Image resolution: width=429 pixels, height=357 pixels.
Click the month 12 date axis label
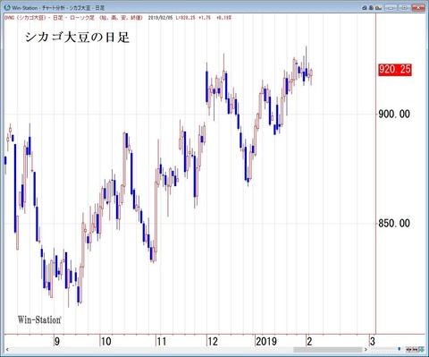pos(213,341)
